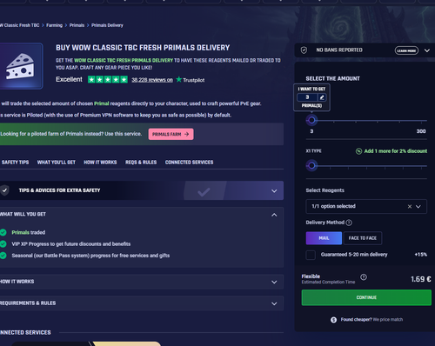
Task: Enable Guaranteed 5-20 min delivery checkbox
Action: (311, 255)
